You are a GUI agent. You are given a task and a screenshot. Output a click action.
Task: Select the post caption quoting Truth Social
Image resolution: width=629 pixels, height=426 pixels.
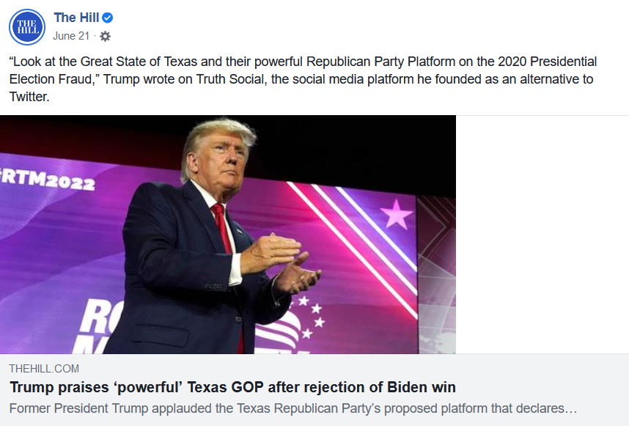(303, 79)
